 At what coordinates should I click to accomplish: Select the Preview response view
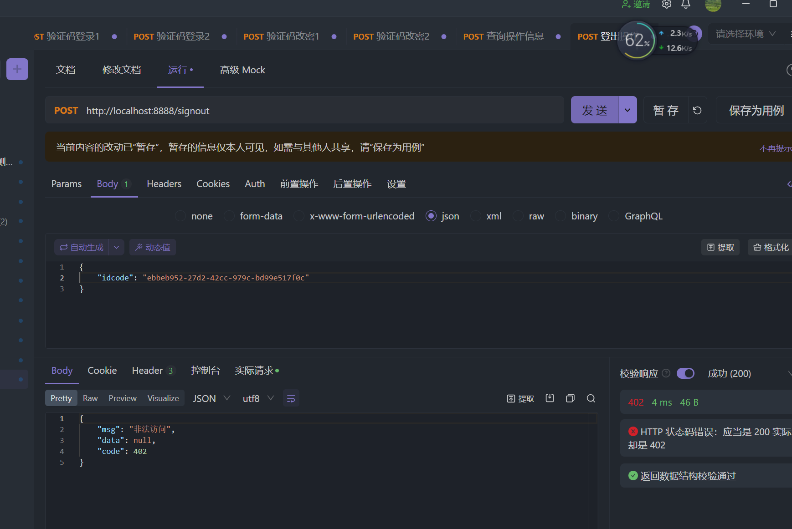pos(123,398)
